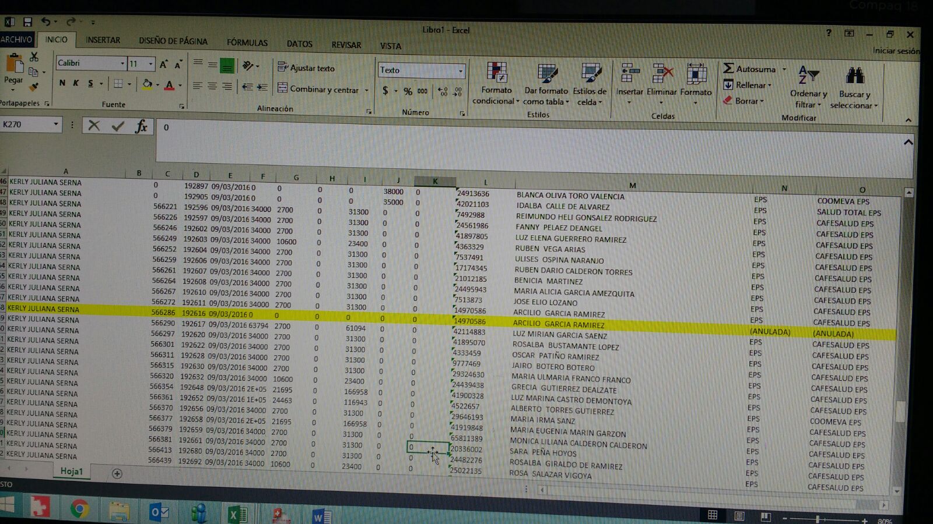Toggle Cursiva italic formatting

(x=76, y=83)
